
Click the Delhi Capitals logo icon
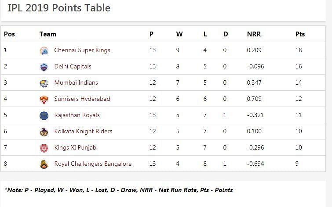click(x=44, y=67)
